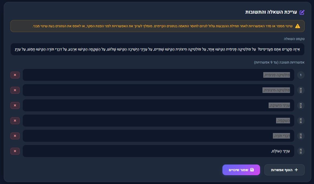Screen dimensions: 314x184
Task: Click the השקפה answer input
Action: click(158, 120)
